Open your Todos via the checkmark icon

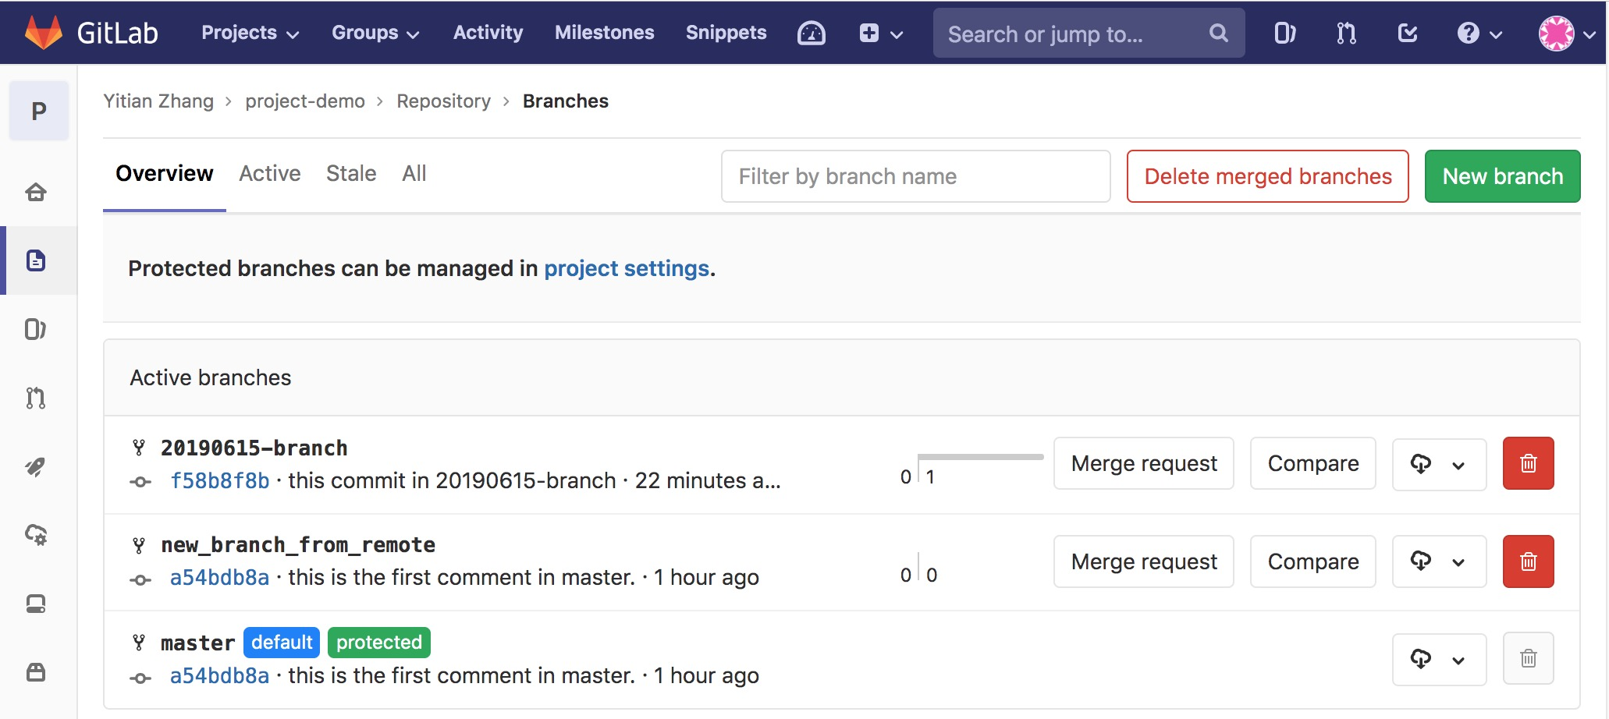pos(1407,33)
